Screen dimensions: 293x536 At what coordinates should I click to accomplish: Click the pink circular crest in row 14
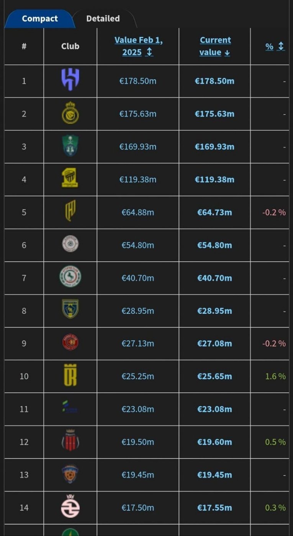click(x=70, y=506)
